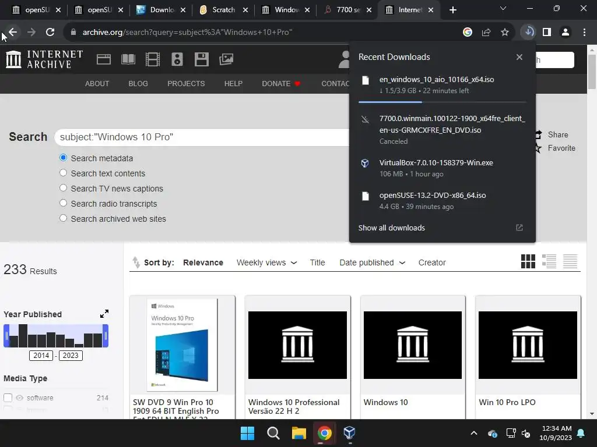Open the HELP menu item
Image resolution: width=597 pixels, height=447 pixels.
pos(233,84)
